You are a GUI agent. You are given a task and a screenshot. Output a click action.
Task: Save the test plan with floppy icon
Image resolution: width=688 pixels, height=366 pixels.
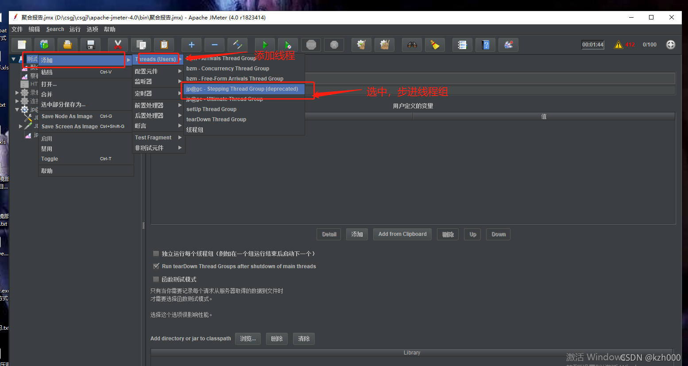pos(91,45)
